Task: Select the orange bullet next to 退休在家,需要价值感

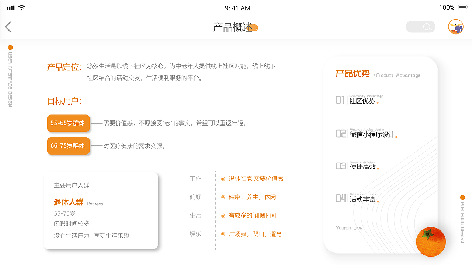Action: (223, 179)
